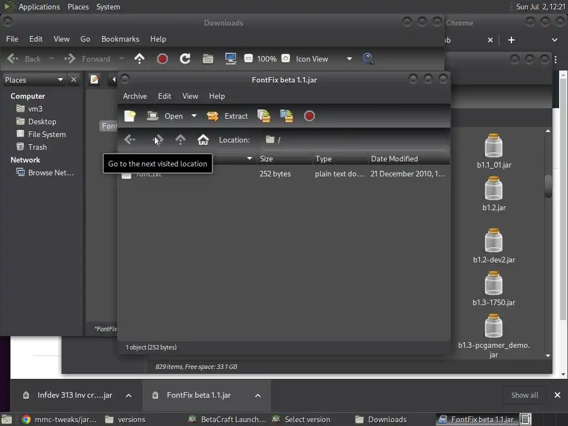
Task: Open the View menu in the FontFix window
Action: point(190,96)
